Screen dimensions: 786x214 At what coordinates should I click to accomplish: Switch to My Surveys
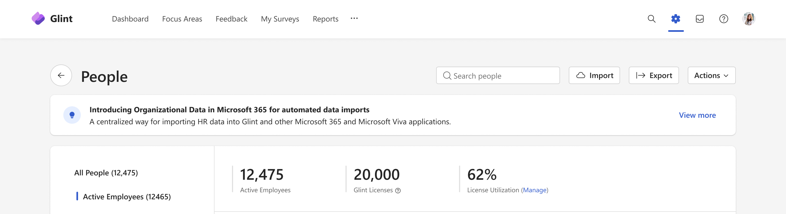[280, 19]
